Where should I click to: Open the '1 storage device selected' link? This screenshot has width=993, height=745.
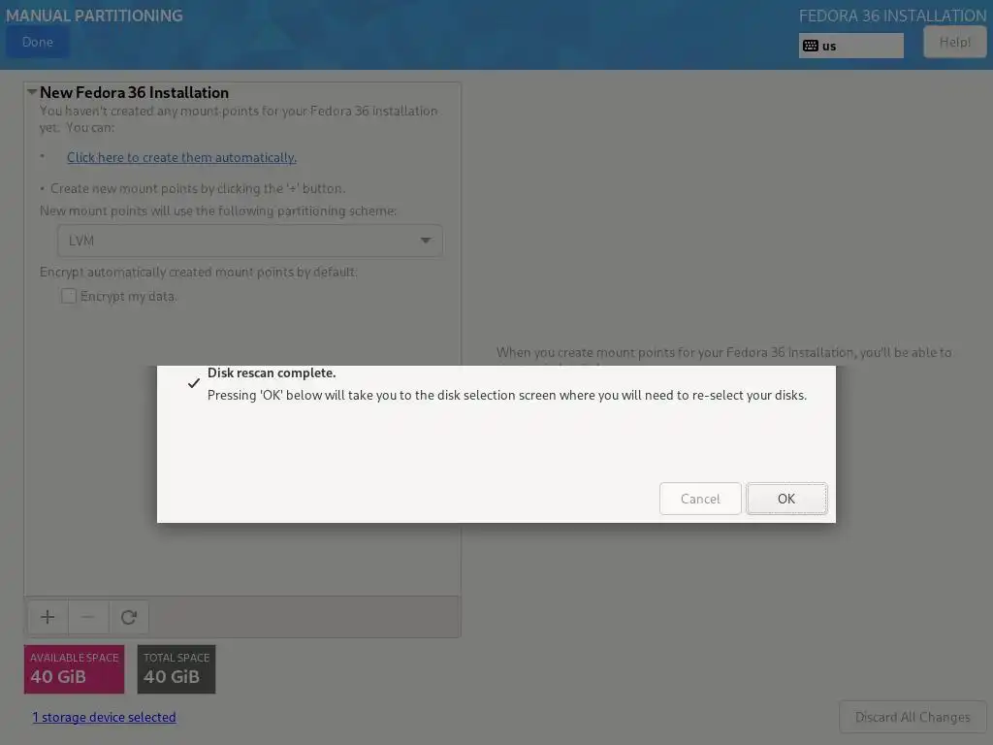(105, 717)
